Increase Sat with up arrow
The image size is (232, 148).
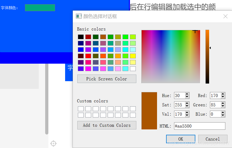click(x=187, y=103)
